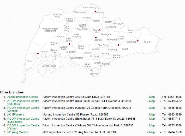This screenshot has width=185, height=136.
Task: Select the red marker above Bishan
Action: 96,38
